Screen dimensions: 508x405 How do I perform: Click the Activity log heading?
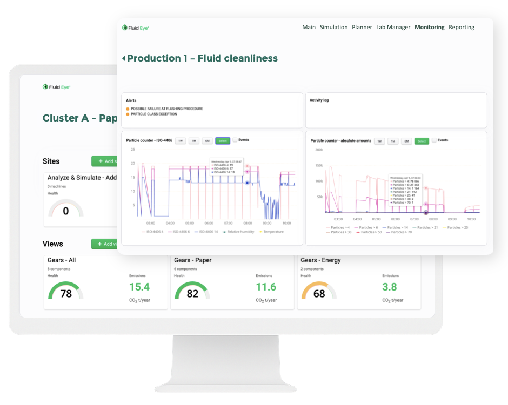coord(319,100)
